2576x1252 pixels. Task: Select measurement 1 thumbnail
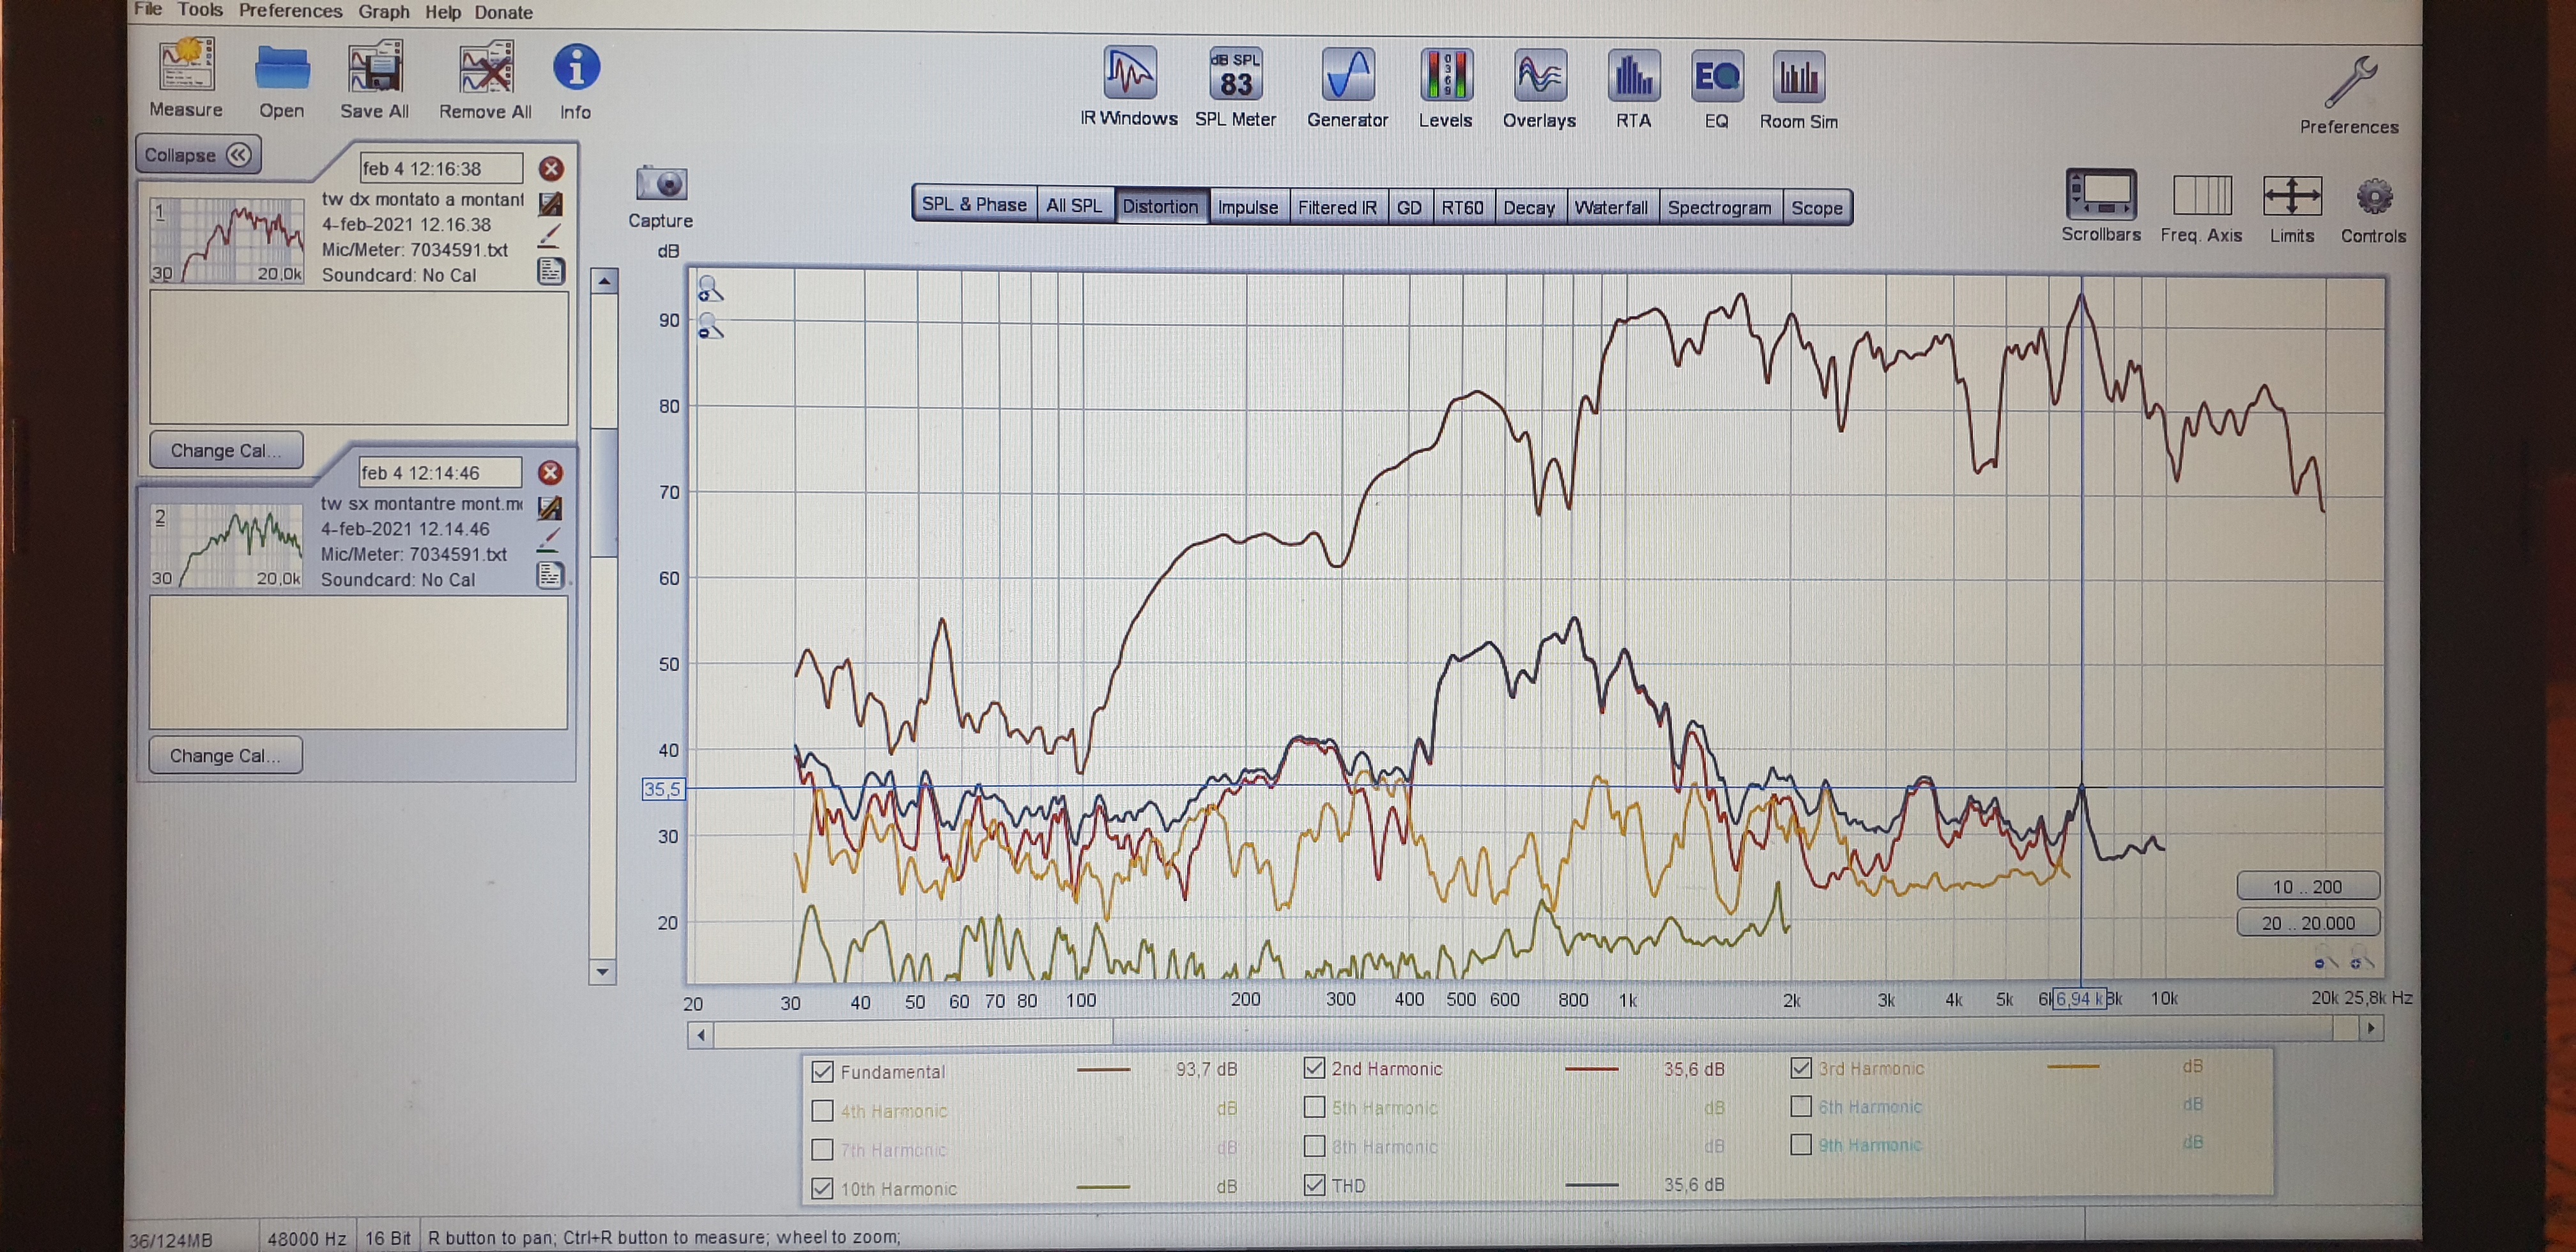pyautogui.click(x=227, y=240)
